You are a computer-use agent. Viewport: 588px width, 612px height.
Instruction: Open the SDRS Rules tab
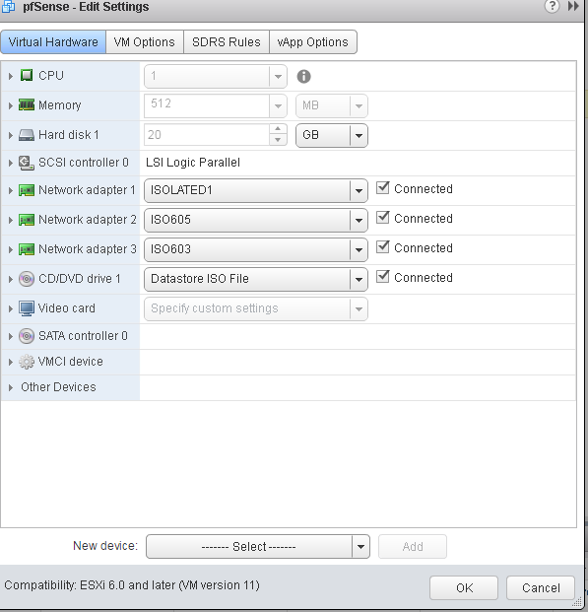click(x=227, y=41)
